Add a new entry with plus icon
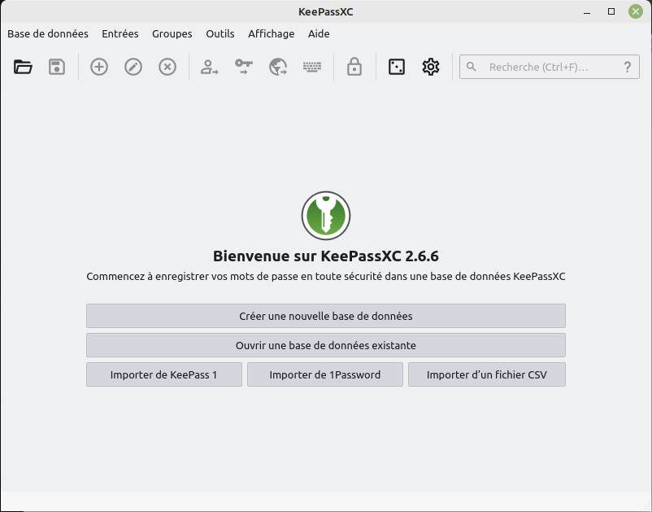Viewport: 652px width, 512px height. [x=99, y=67]
